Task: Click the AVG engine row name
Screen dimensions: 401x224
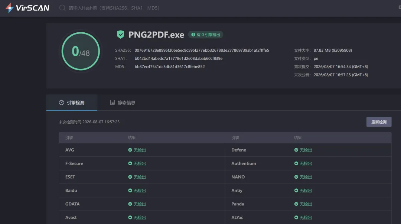Action: [x=69, y=150]
